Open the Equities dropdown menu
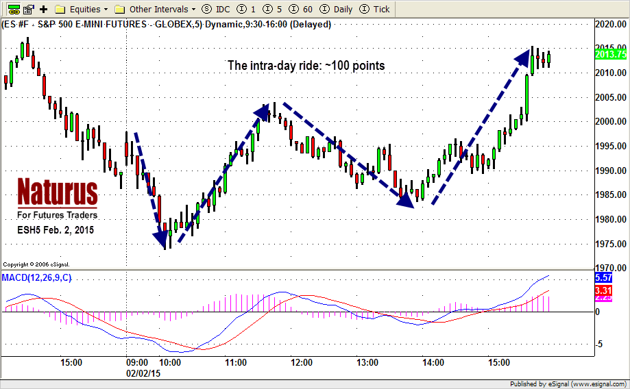The height and width of the screenshot is (389, 630). coord(81,10)
